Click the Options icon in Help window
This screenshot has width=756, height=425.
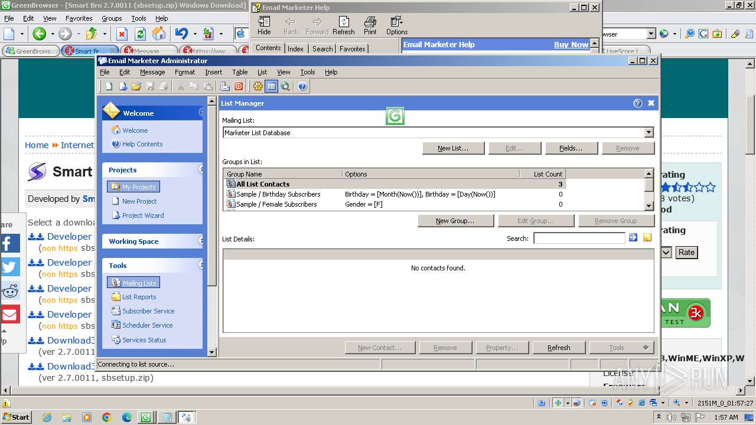pos(397,26)
